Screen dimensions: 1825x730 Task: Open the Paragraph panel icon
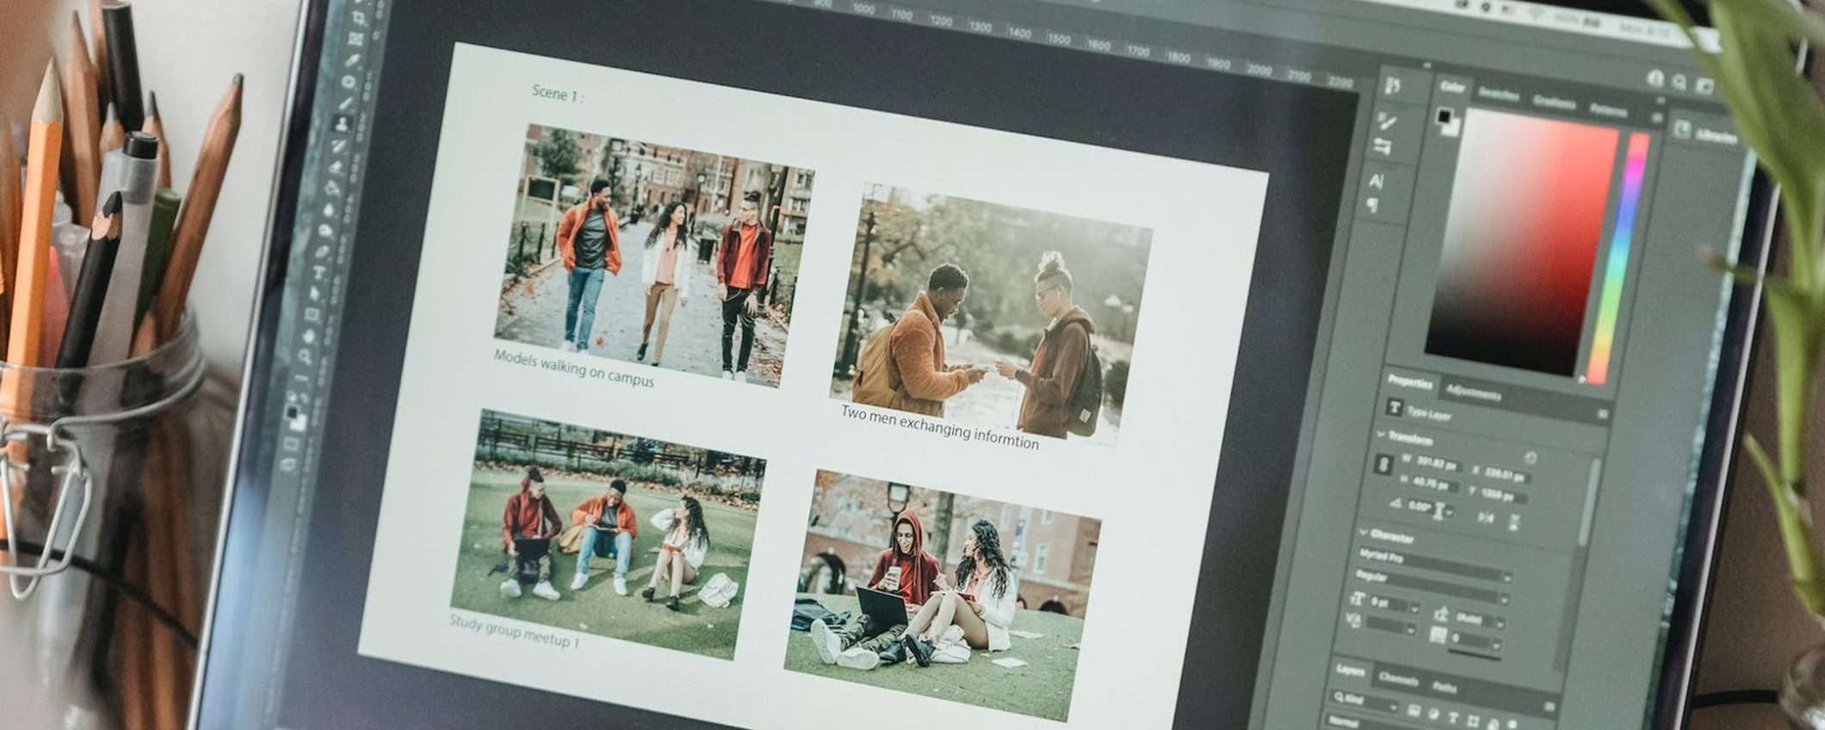(1373, 206)
